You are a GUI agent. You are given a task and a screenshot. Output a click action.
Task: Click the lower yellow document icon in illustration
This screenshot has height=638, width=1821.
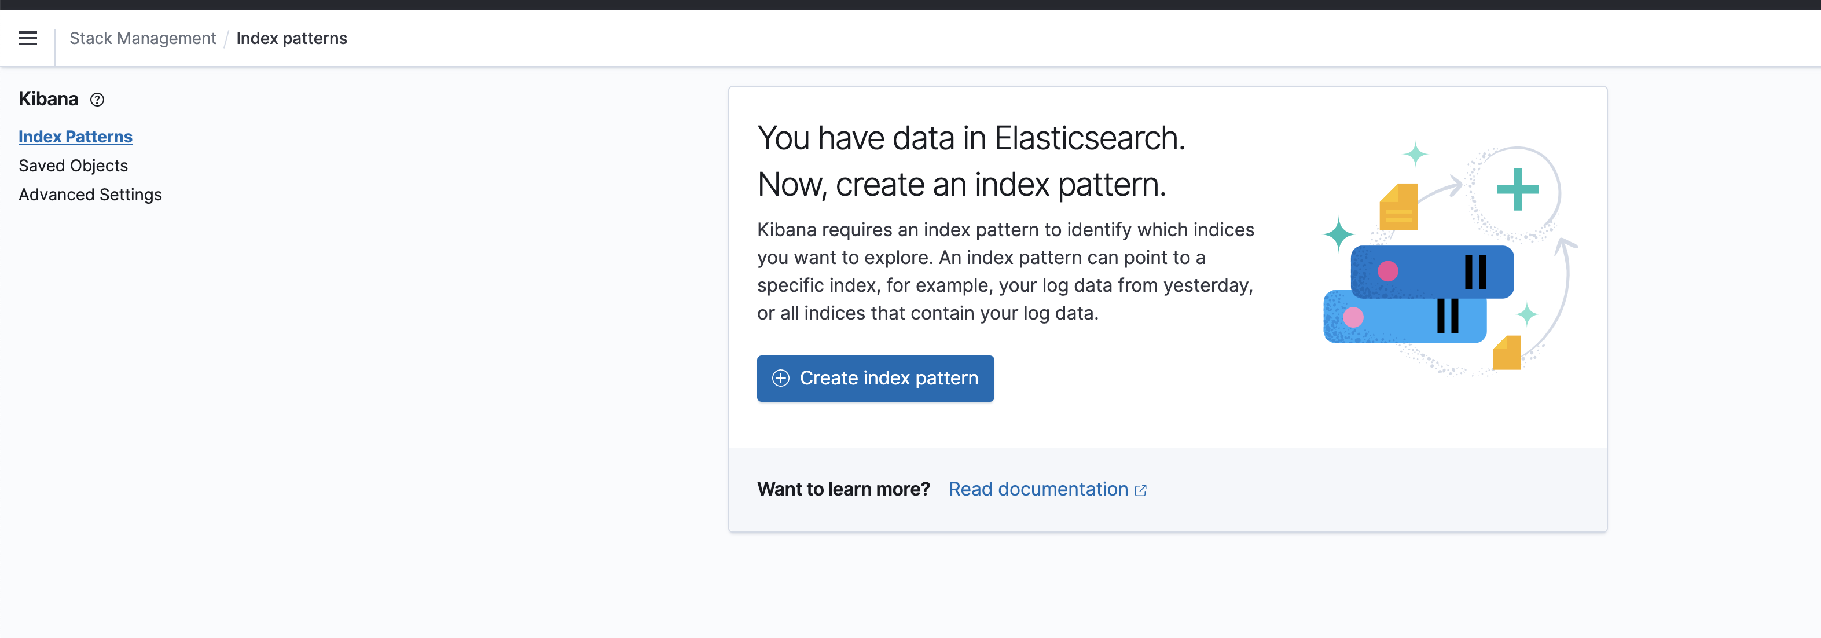1507,353
